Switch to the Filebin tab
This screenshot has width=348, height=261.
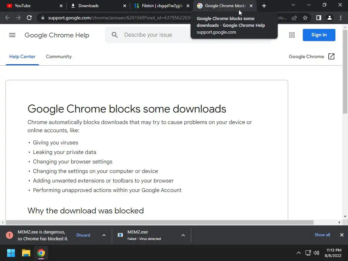162,6
